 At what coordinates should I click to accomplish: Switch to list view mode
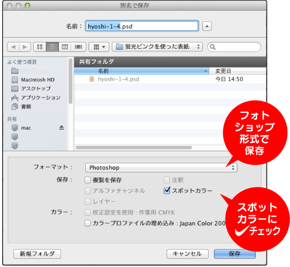[52, 47]
